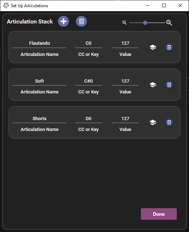Click the learn icon for Soft
Image resolution: width=189 pixels, height=232 pixels.
tap(153, 85)
